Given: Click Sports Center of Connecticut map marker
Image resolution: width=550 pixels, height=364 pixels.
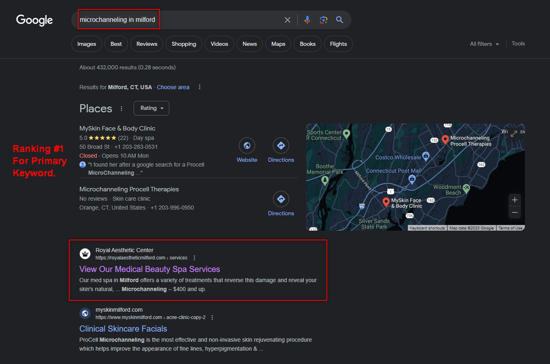Looking at the screenshot, I should (346, 133).
